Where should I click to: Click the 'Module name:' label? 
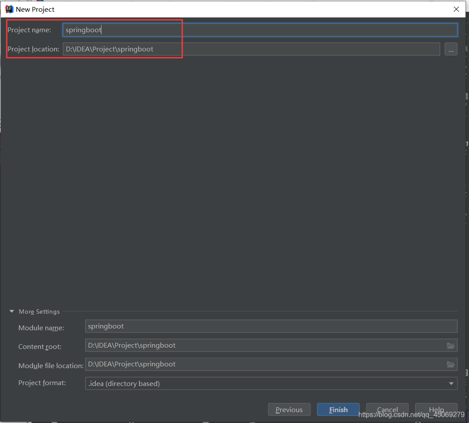point(41,328)
